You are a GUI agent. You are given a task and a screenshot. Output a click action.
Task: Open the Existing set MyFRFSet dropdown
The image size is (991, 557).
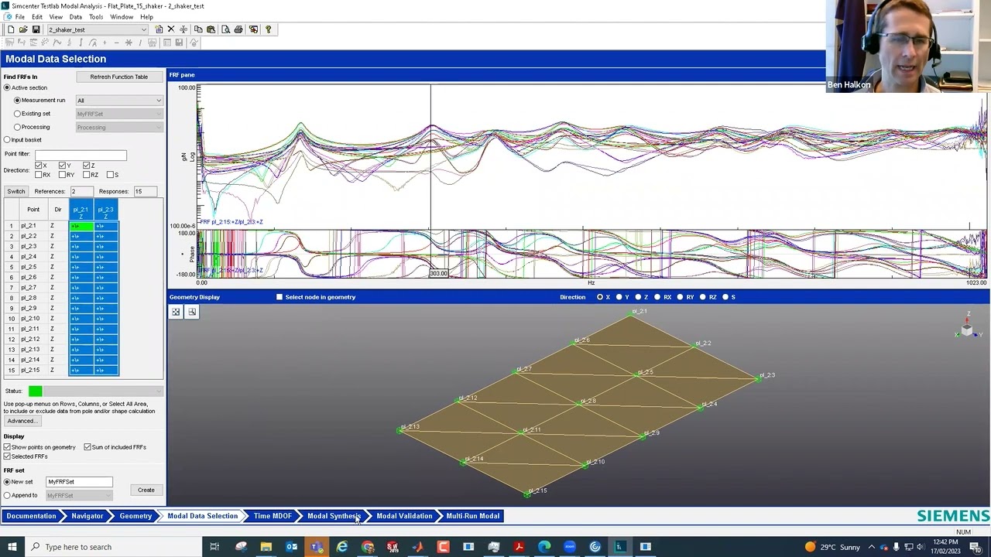click(119, 114)
